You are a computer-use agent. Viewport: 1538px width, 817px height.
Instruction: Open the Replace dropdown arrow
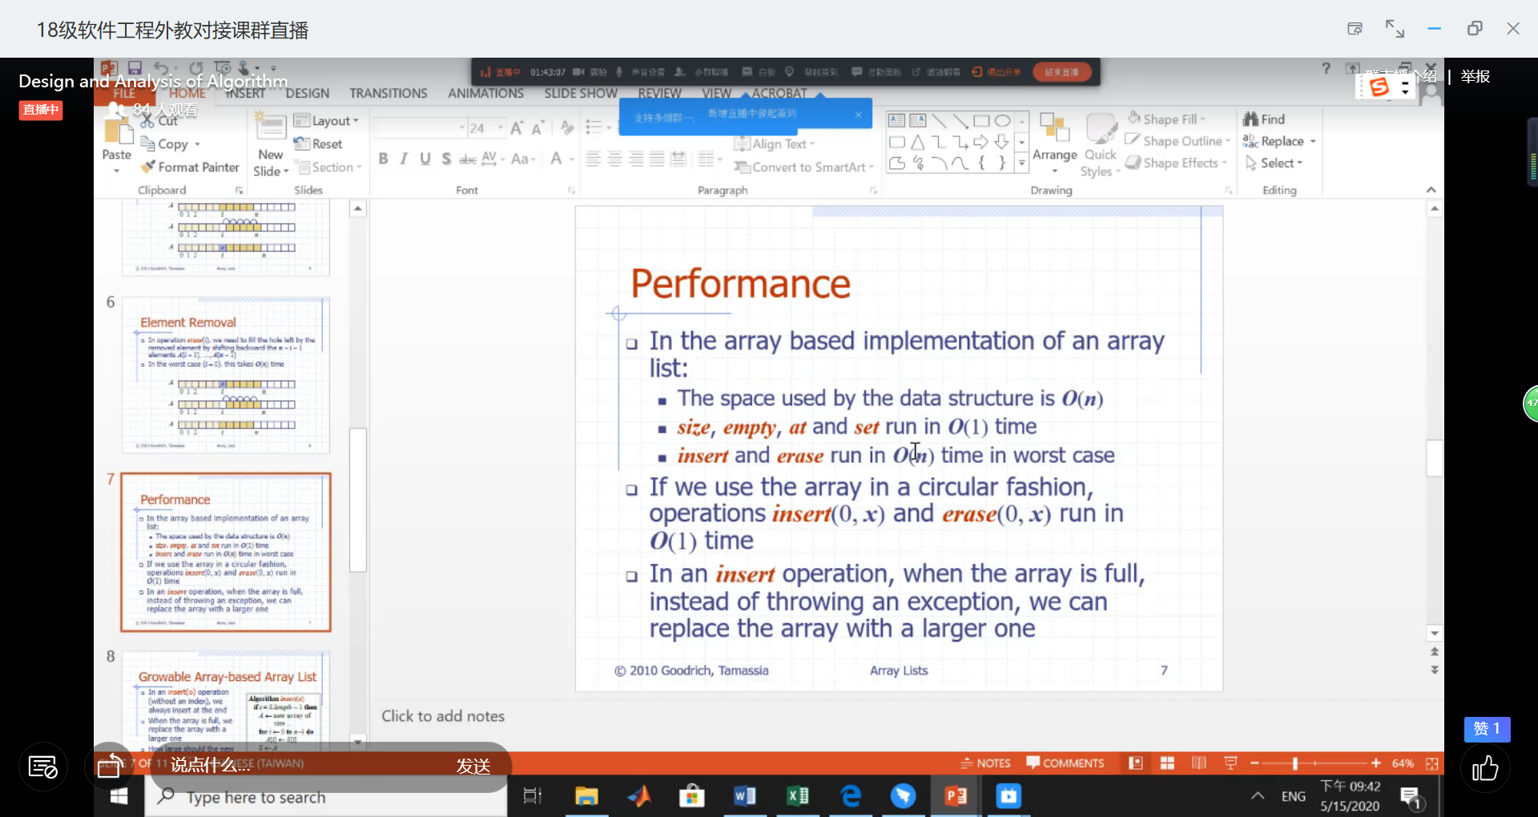(x=1313, y=141)
